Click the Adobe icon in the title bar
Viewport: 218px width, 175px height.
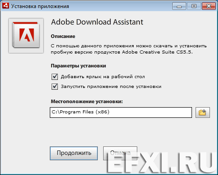coord(5,6)
